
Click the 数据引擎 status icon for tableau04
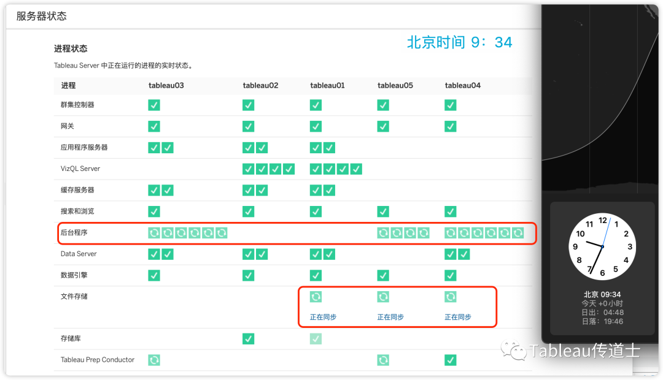pos(450,275)
